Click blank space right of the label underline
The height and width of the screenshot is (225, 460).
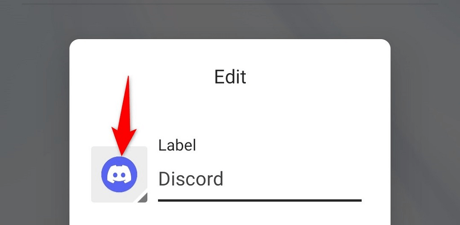tap(376, 201)
